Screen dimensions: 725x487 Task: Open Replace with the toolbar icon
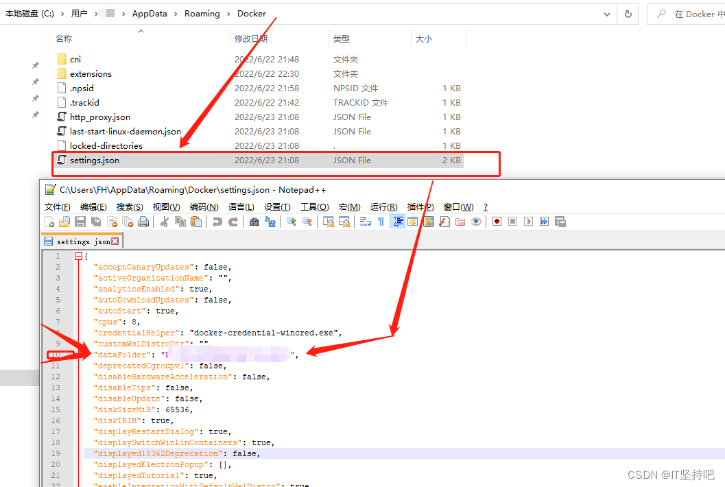point(270,222)
